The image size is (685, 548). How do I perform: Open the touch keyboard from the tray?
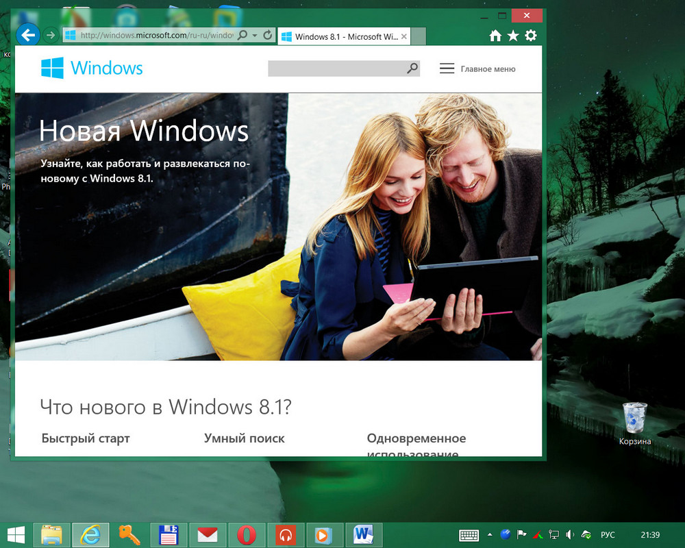[469, 535]
